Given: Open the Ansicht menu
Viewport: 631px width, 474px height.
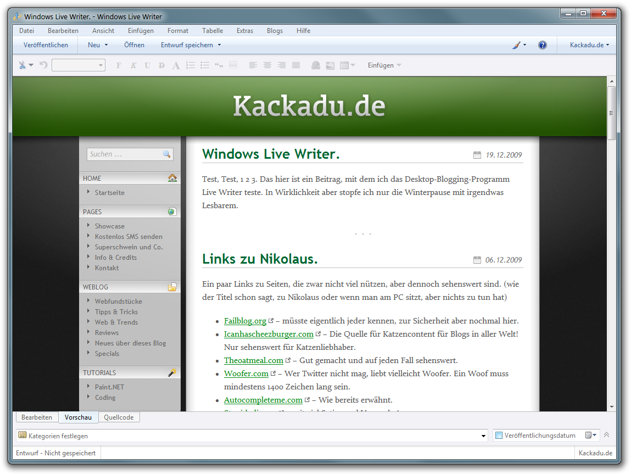Looking at the screenshot, I should click(x=103, y=31).
